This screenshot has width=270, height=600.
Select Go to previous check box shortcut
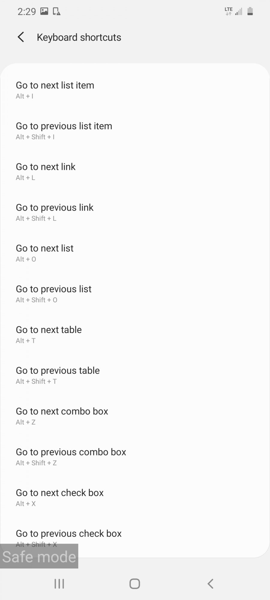click(x=135, y=537)
